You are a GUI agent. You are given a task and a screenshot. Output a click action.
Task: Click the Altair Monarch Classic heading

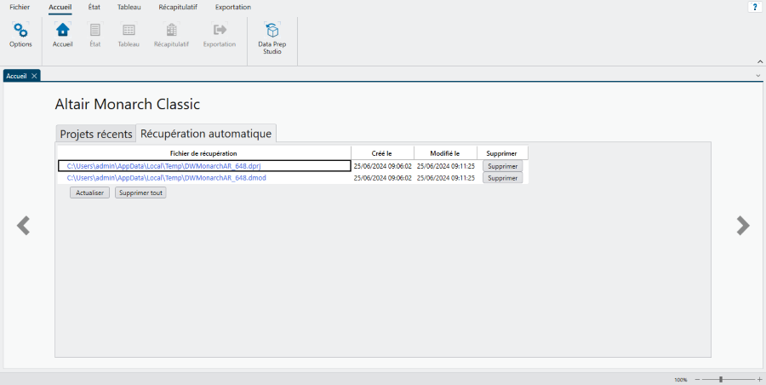tap(128, 104)
